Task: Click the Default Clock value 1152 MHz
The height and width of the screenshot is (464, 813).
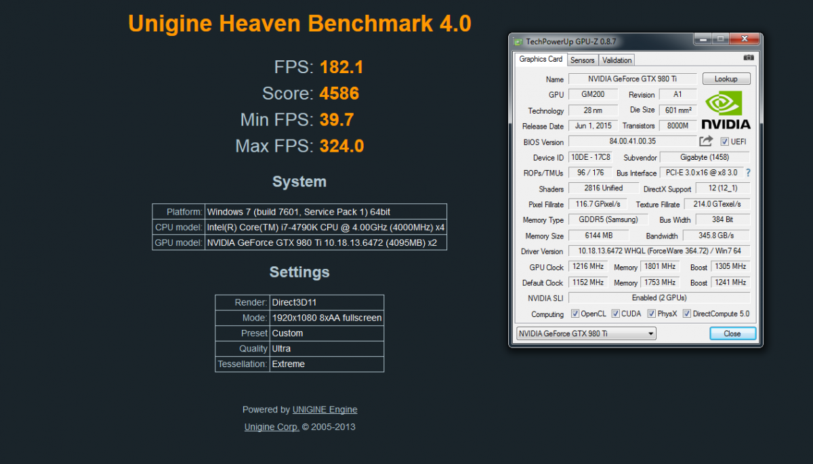Action: pyautogui.click(x=588, y=282)
